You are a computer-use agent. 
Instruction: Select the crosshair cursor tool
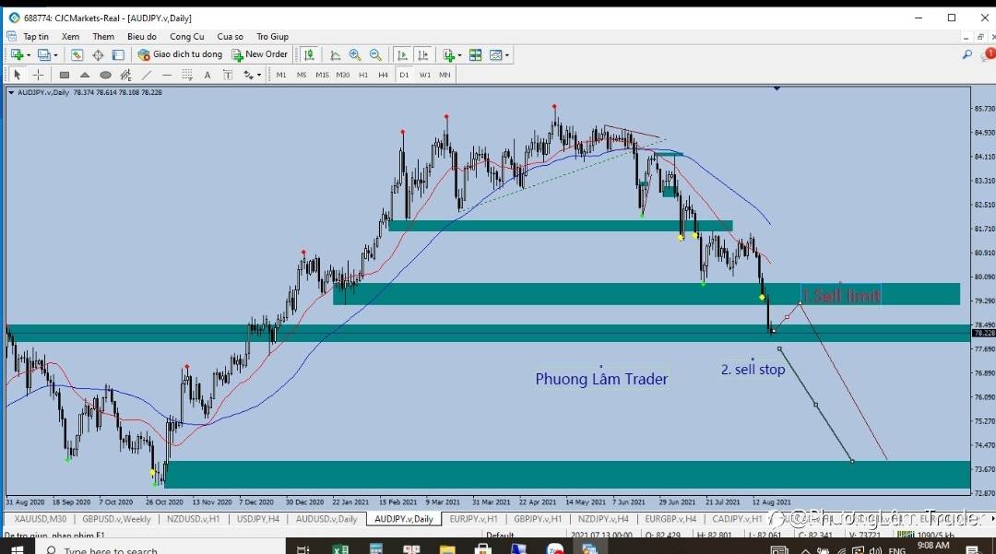point(38,75)
